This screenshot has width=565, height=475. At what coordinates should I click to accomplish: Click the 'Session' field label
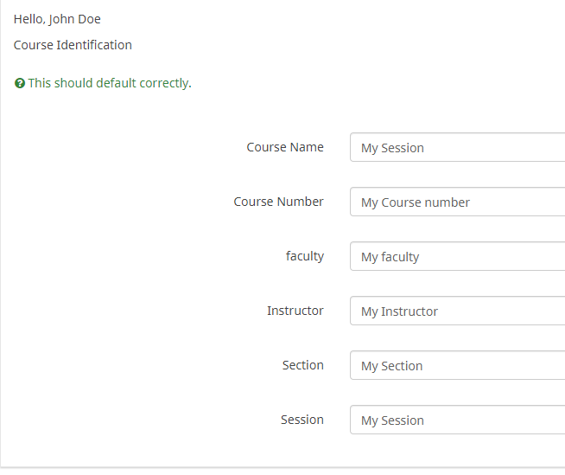pos(302,420)
